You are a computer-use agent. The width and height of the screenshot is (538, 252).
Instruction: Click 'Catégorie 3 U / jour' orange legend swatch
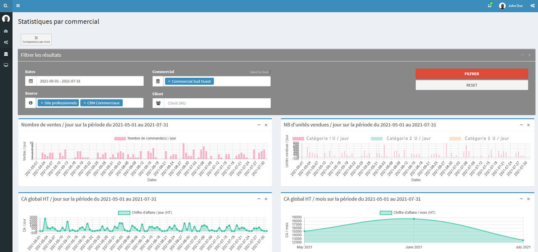click(x=455, y=138)
